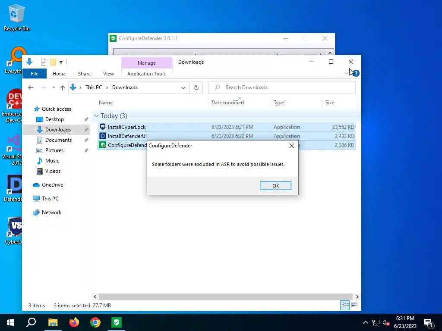Open Pictures in the navigation pane

point(54,150)
